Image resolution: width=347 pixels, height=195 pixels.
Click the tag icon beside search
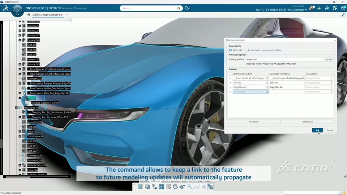[x=187, y=8]
